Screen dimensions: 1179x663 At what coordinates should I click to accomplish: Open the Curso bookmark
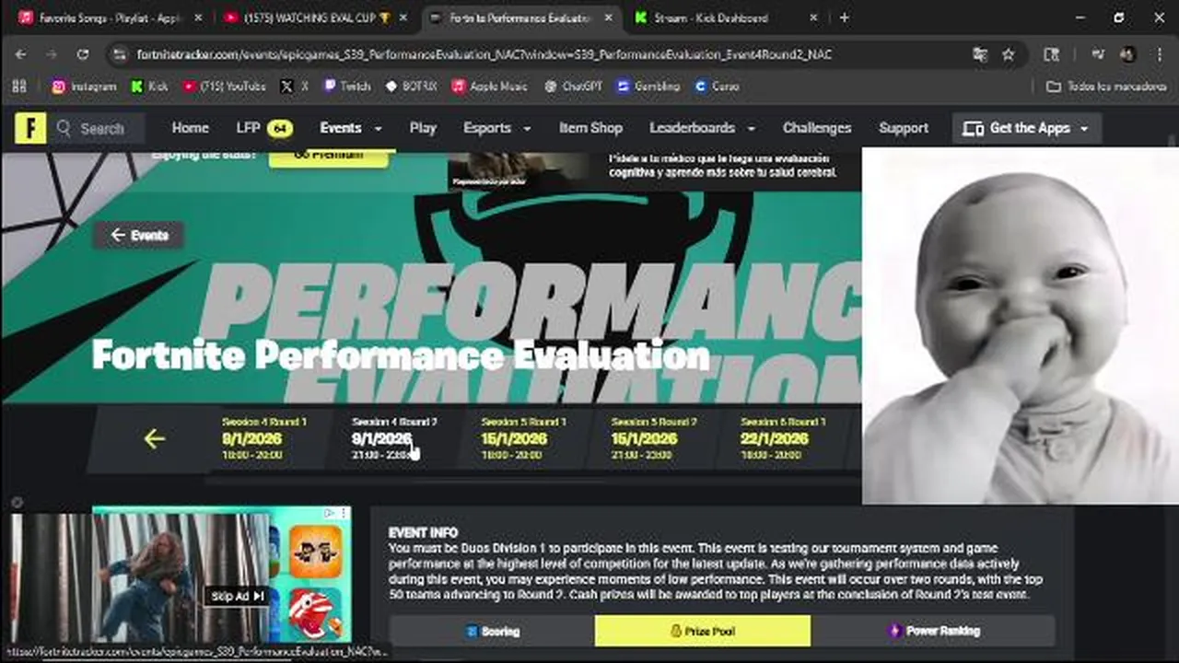pyautogui.click(x=718, y=86)
